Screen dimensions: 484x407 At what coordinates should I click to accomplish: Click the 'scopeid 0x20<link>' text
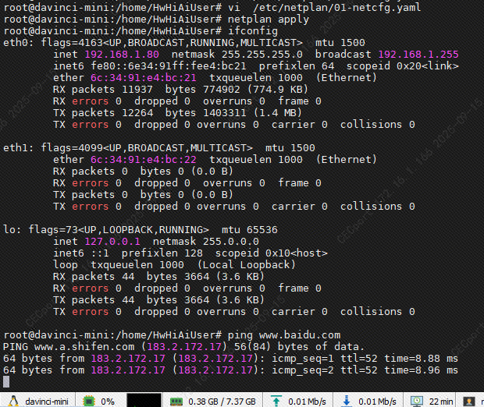[403, 66]
